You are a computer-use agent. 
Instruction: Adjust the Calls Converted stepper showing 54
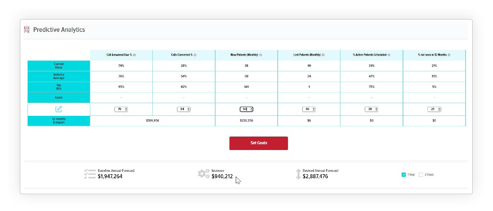[184, 109]
